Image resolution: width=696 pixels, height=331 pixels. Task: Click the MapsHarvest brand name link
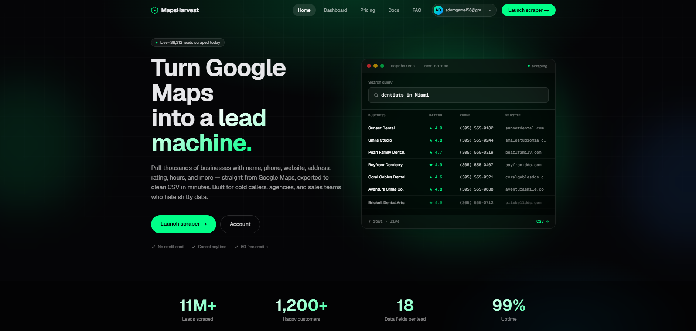tap(180, 10)
